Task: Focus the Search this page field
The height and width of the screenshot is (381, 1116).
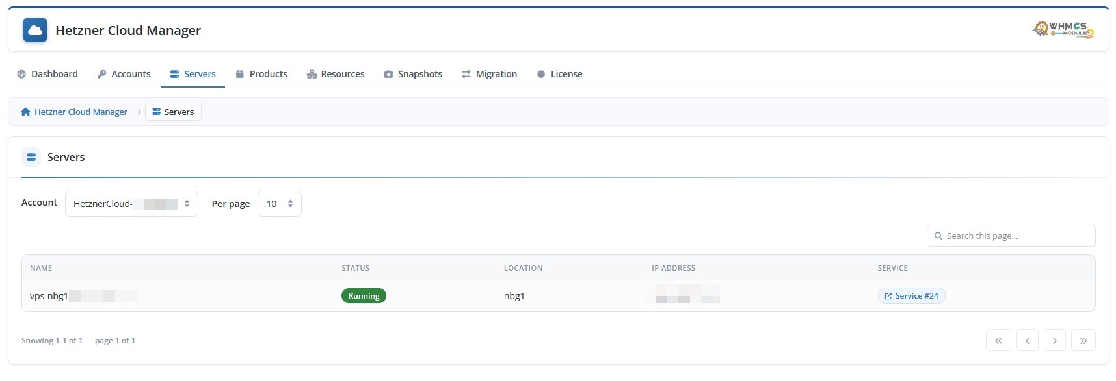Action: [1011, 236]
